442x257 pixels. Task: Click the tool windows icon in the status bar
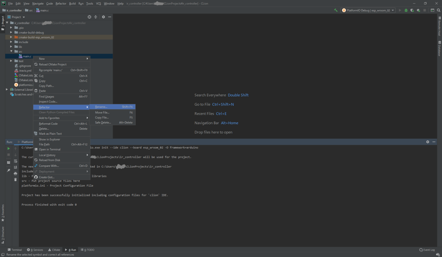[3, 254]
